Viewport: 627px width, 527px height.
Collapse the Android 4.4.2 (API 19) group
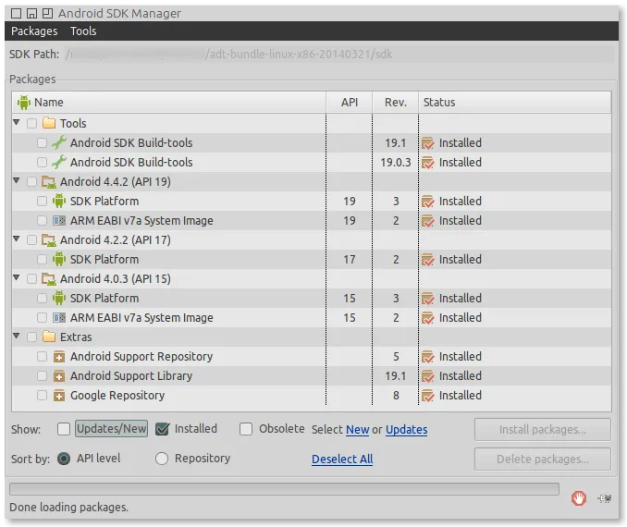click(17, 180)
